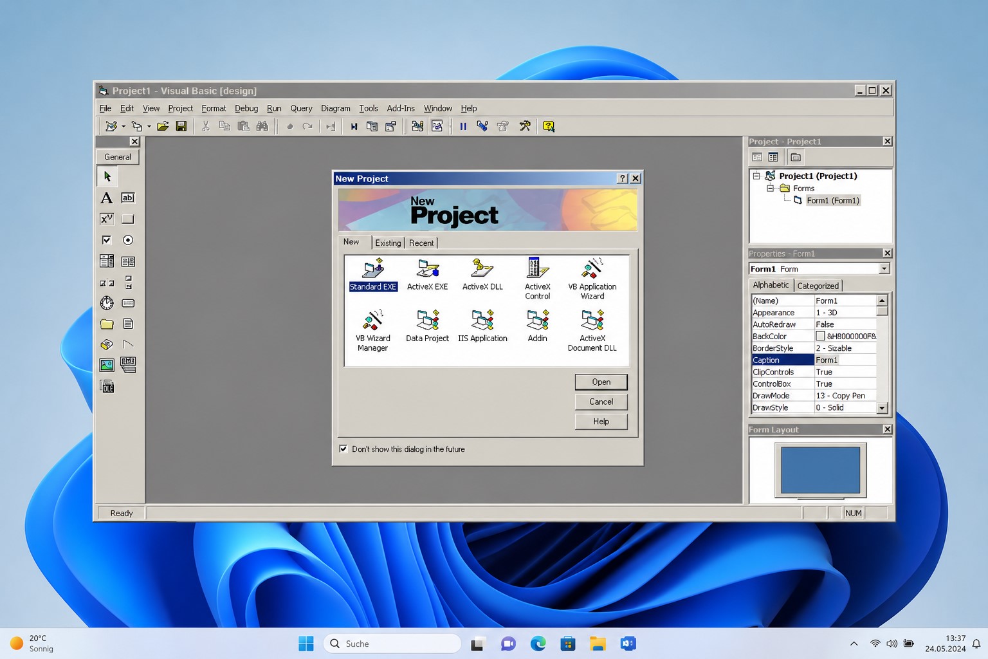Choose the ActiveX DLL project type
Screen dimensions: 988x659
482,275
